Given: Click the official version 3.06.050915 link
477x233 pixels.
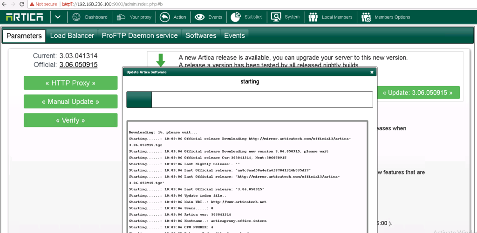Looking at the screenshot, I should [78, 65].
